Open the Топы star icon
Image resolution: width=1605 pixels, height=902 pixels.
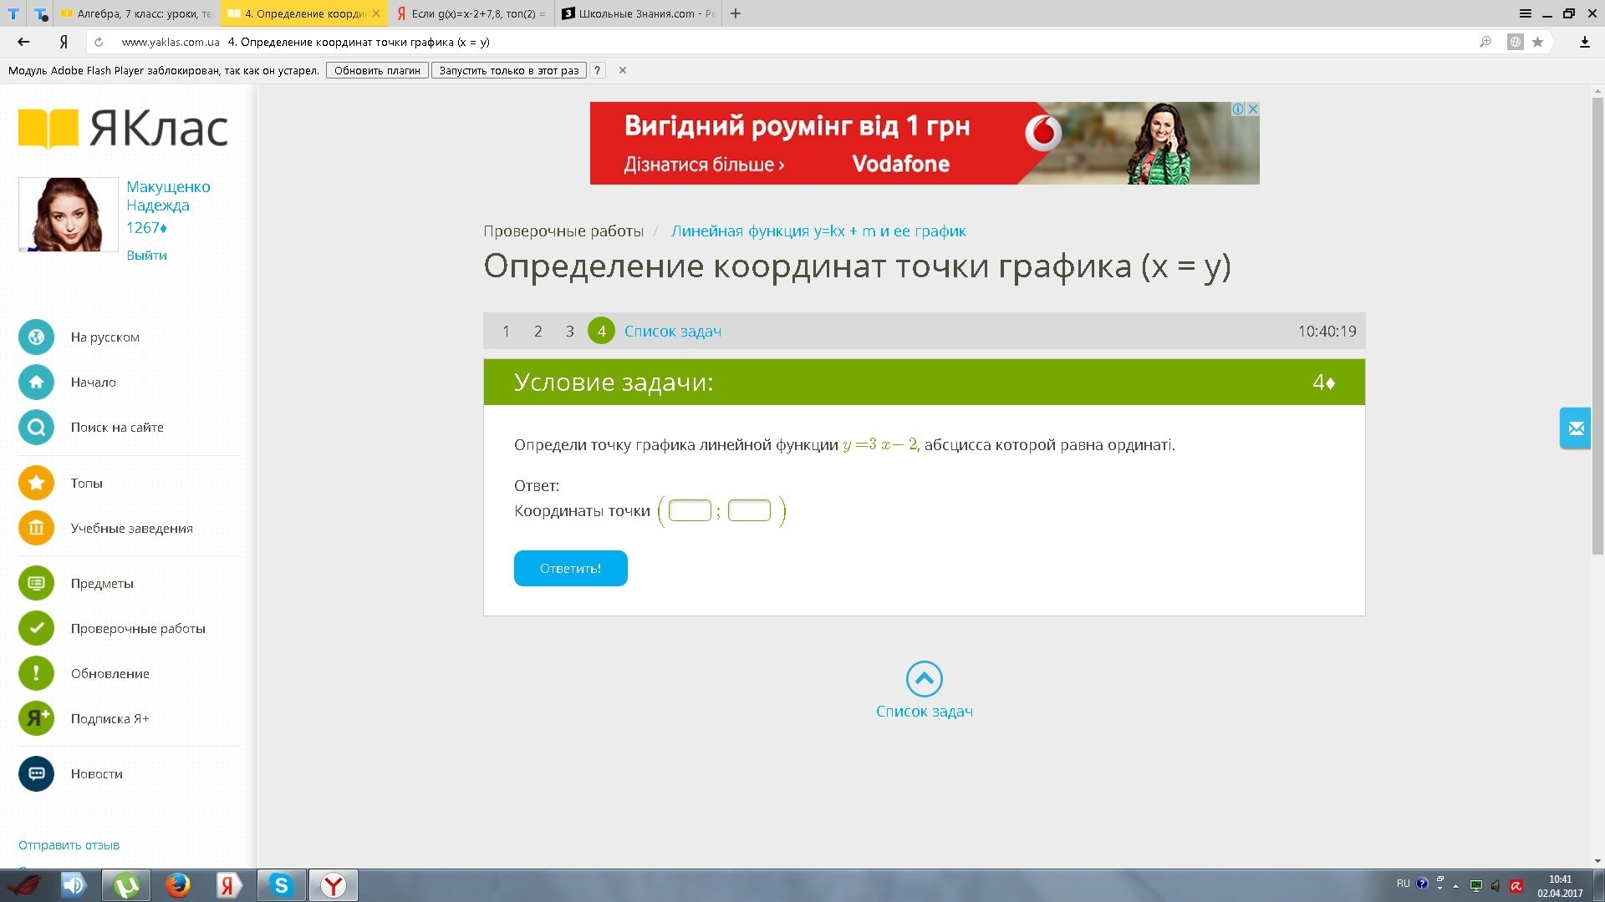(x=36, y=483)
